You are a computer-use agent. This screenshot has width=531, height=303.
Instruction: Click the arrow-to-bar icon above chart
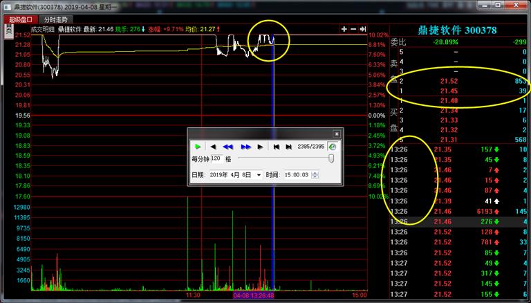click(x=362, y=29)
